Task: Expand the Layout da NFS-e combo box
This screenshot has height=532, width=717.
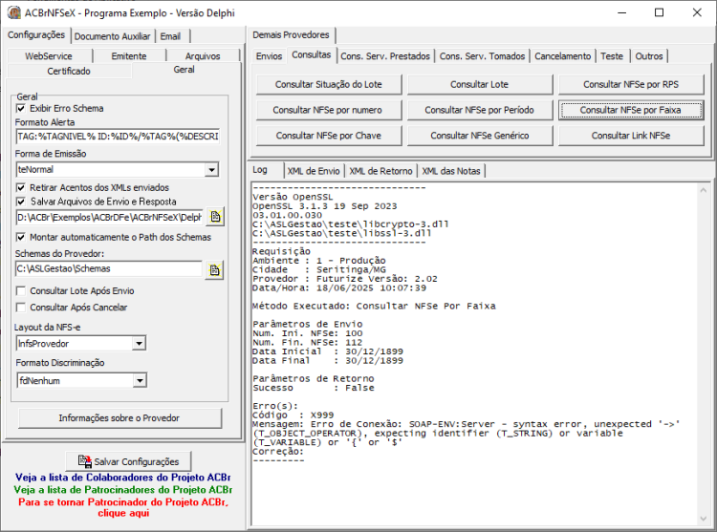Action: click(139, 344)
